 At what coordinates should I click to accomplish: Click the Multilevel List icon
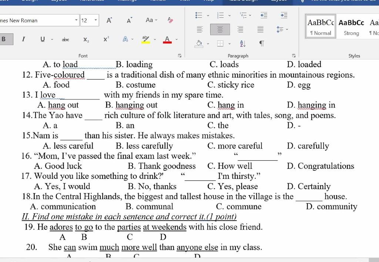click(x=243, y=15)
